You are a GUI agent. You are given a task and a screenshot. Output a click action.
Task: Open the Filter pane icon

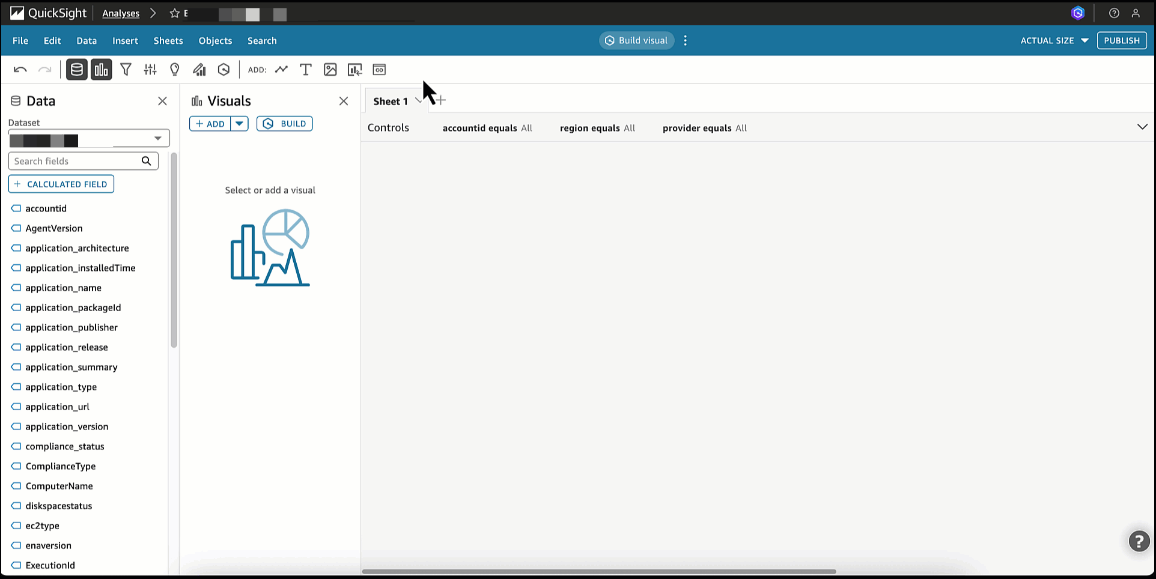(126, 70)
